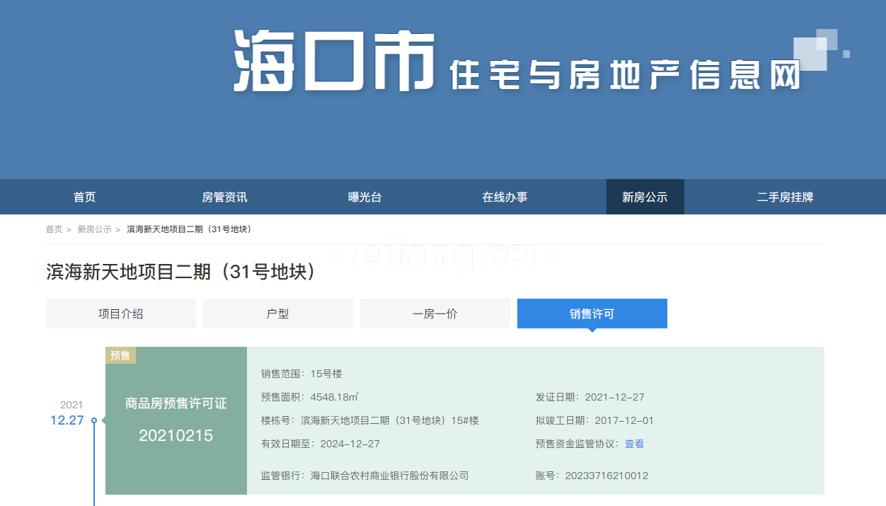Open 二手房挂牌 in the navigation bar
This screenshot has width=886, height=506.
pos(785,197)
